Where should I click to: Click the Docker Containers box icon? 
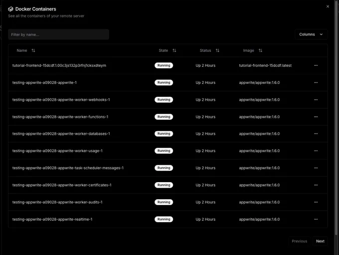point(10,9)
